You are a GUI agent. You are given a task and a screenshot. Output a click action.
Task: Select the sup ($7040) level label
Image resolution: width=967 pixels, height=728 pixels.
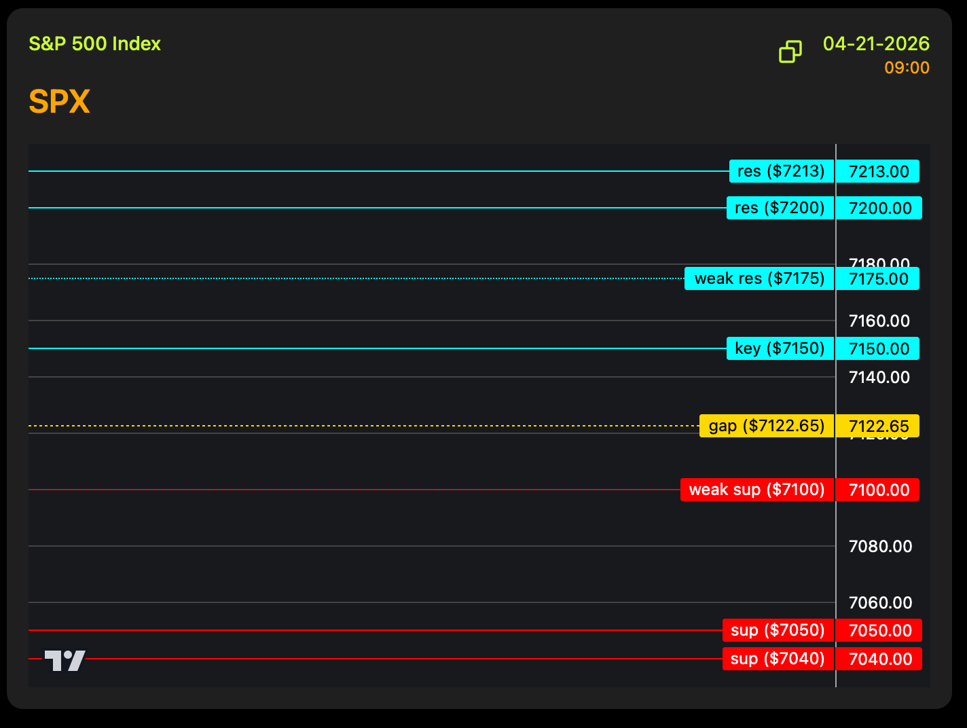(778, 659)
